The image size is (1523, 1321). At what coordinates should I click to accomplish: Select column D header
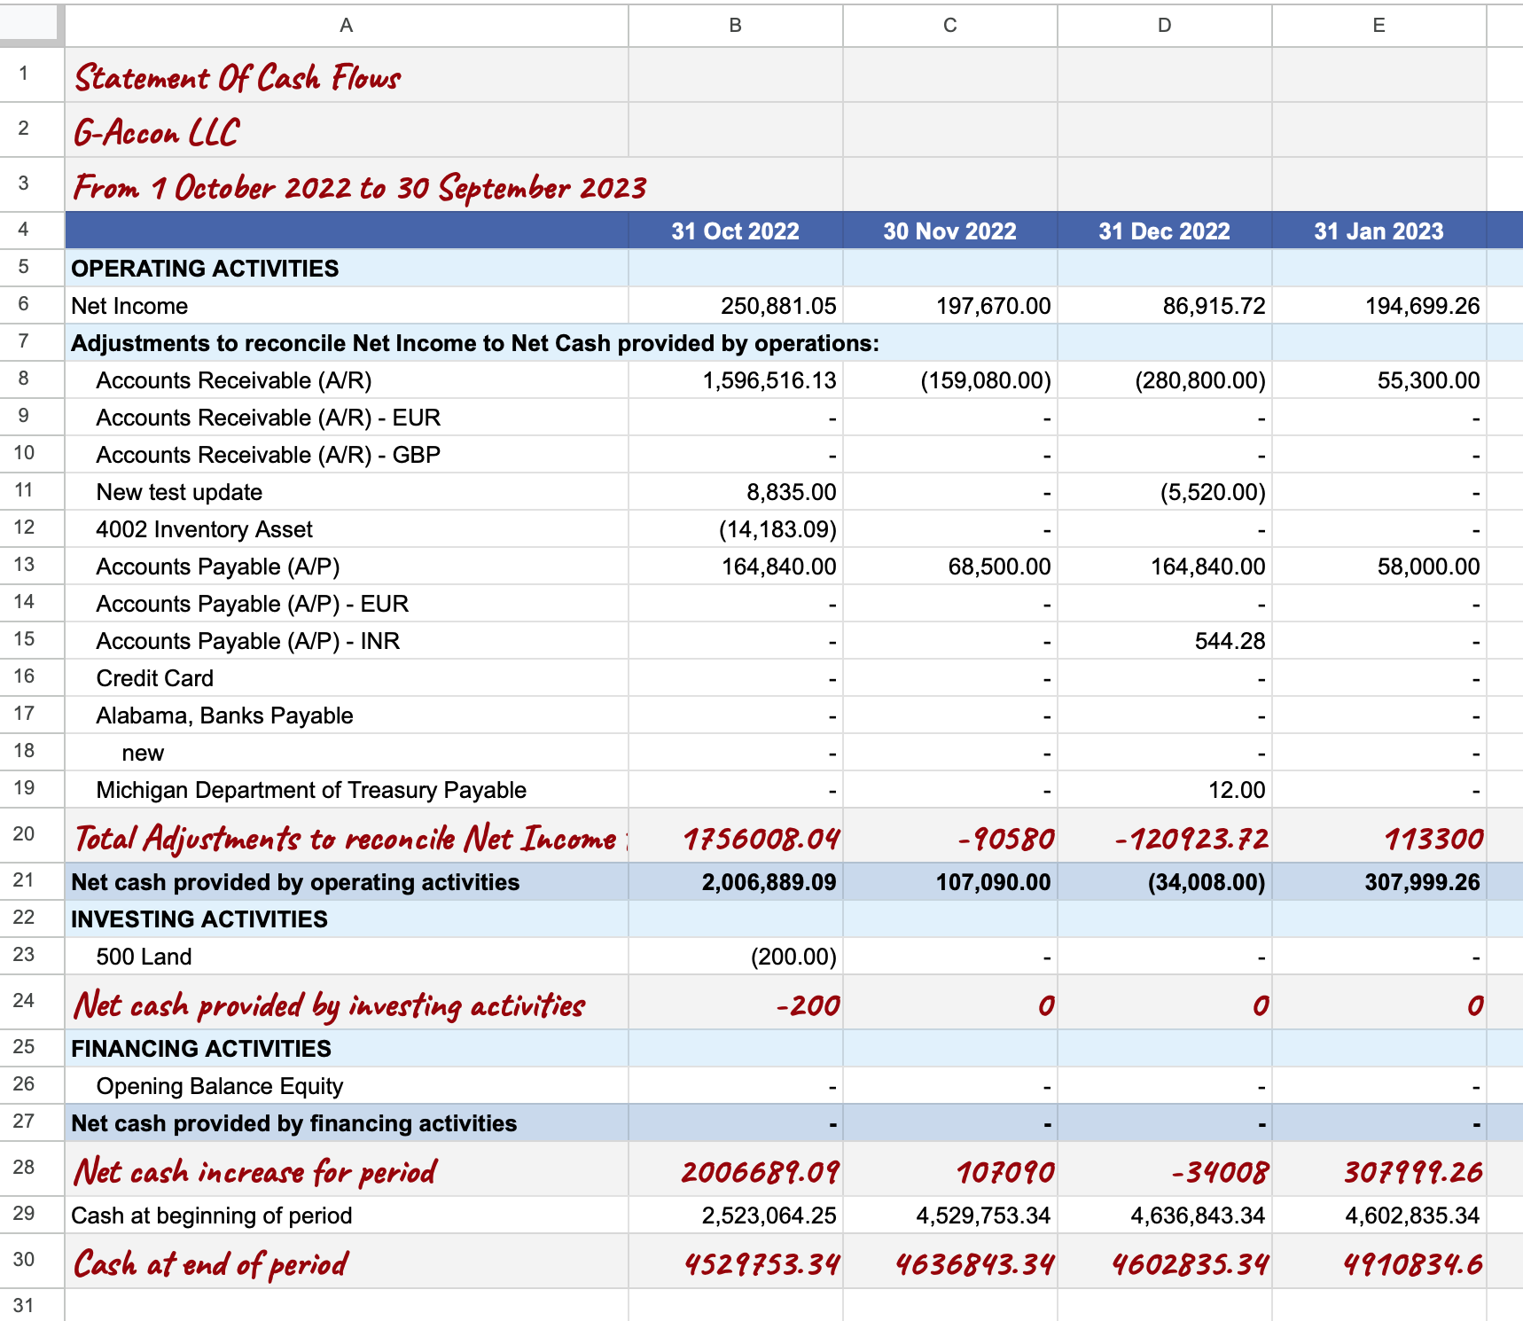pyautogui.click(x=1165, y=25)
